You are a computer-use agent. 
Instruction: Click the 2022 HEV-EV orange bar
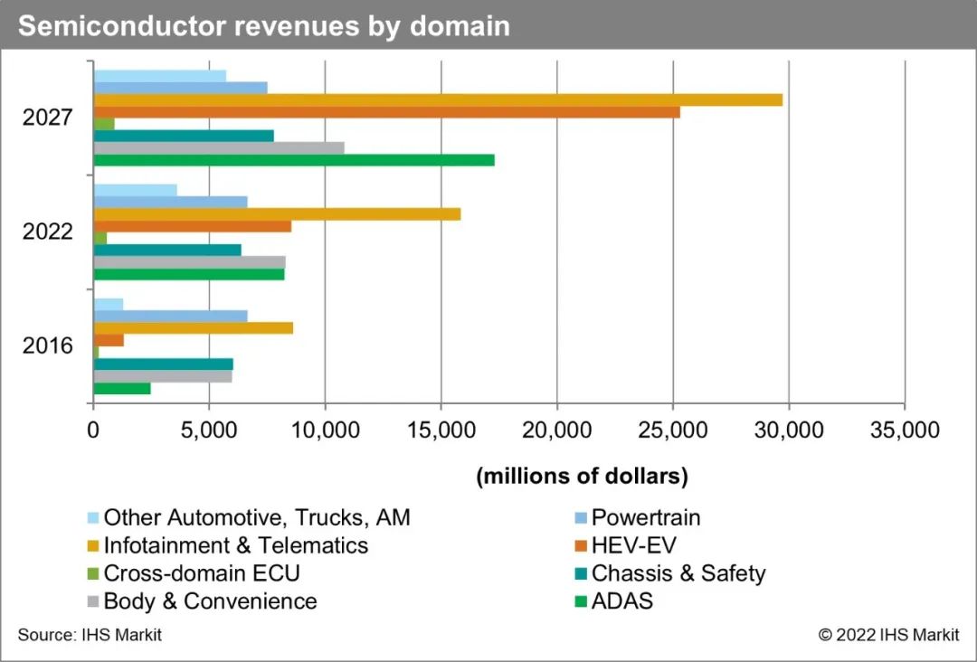coord(193,226)
